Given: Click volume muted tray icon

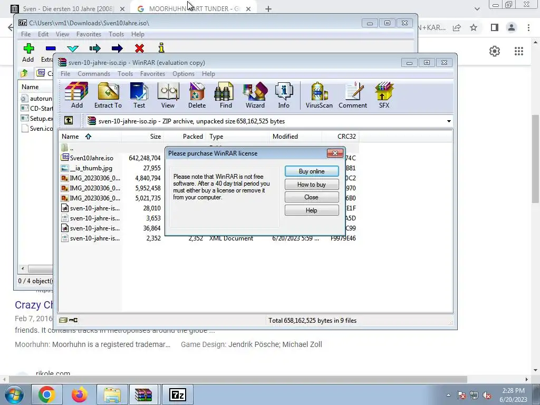Looking at the screenshot, I should pos(487,396).
